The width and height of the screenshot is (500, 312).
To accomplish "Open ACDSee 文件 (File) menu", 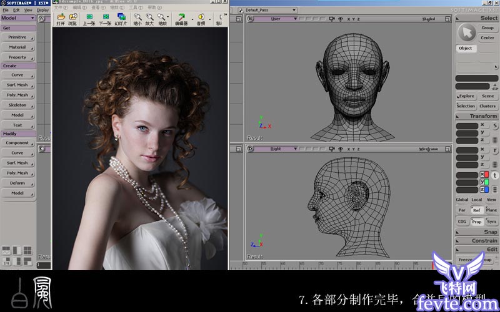I will (59, 7).
